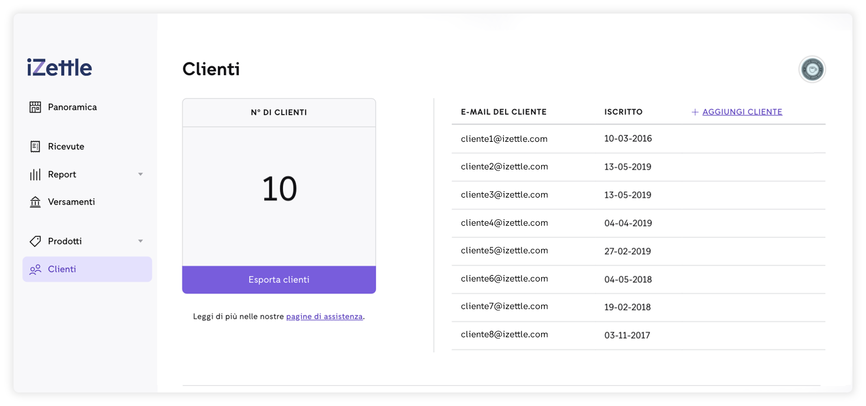
Task: Click the iZettle logo
Action: (60, 68)
